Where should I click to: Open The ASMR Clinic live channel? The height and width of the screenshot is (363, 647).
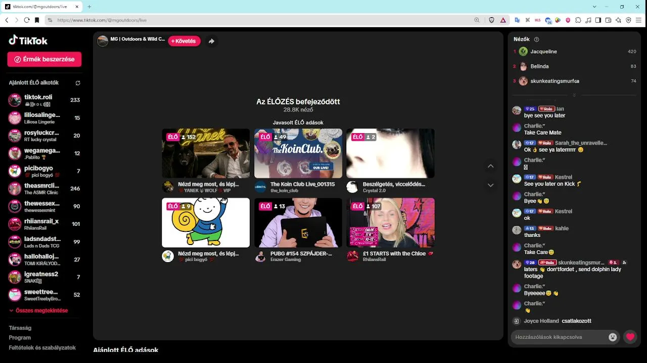[x=44, y=189]
